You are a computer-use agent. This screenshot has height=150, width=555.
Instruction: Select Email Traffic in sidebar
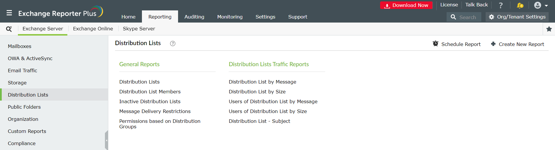(x=54, y=71)
